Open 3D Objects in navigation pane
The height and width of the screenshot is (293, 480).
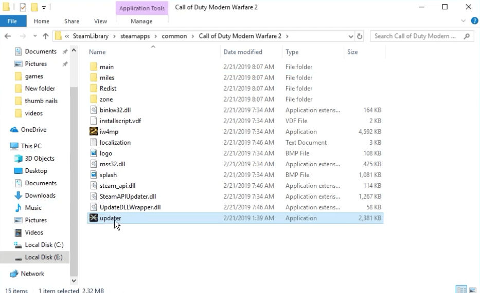tap(34, 159)
